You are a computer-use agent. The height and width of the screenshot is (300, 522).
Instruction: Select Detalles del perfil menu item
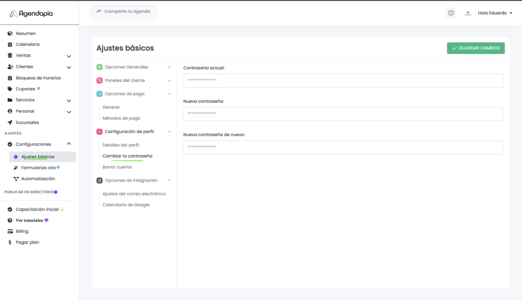(x=121, y=145)
